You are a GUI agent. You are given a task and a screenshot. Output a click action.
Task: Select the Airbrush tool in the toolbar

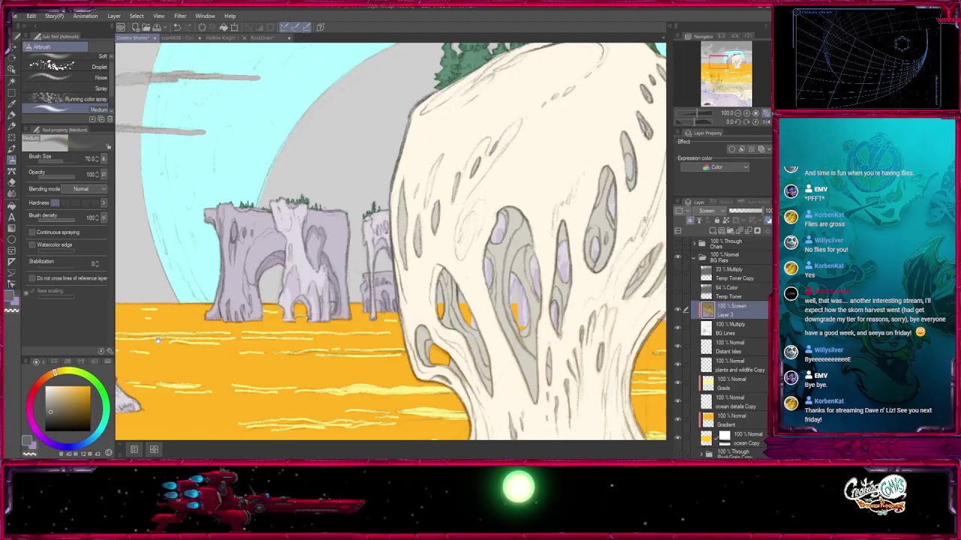pyautogui.click(x=12, y=160)
